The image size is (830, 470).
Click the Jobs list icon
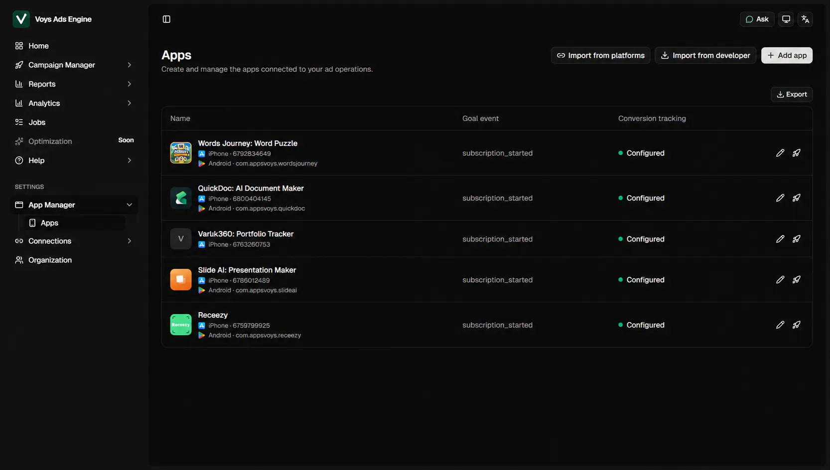pos(19,122)
